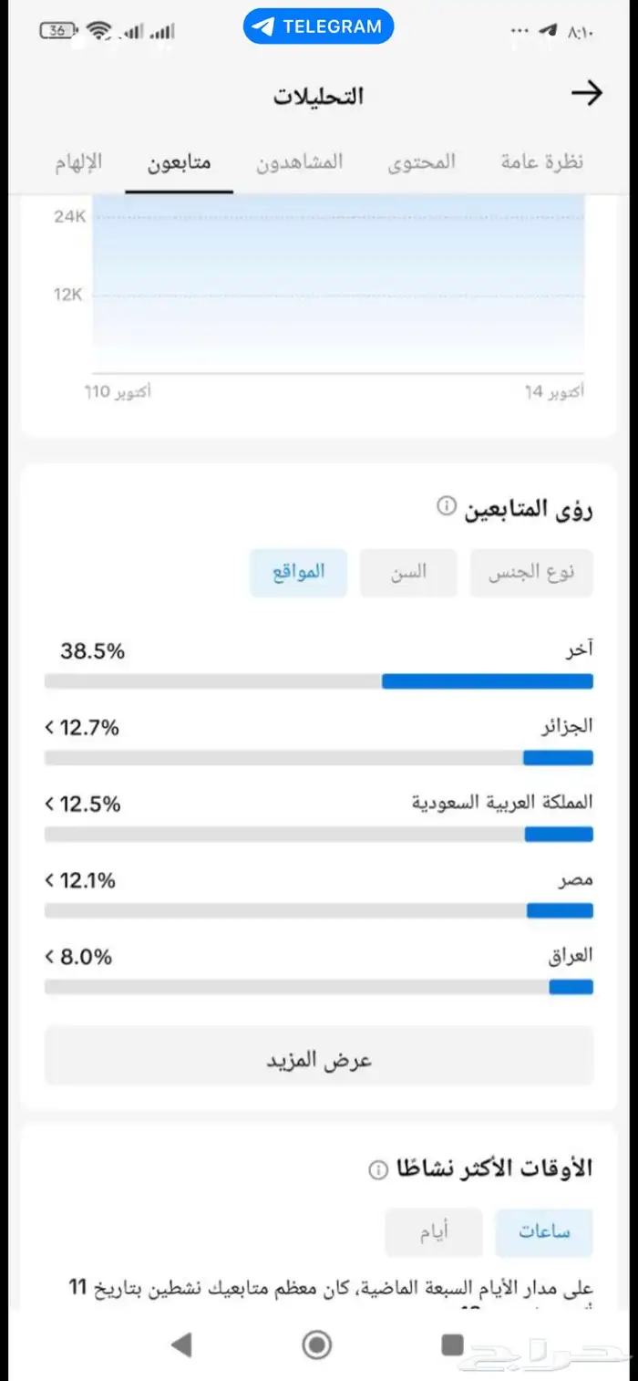The height and width of the screenshot is (1381, 638).
Task: Switch follower insights to السن view
Action: [407, 572]
